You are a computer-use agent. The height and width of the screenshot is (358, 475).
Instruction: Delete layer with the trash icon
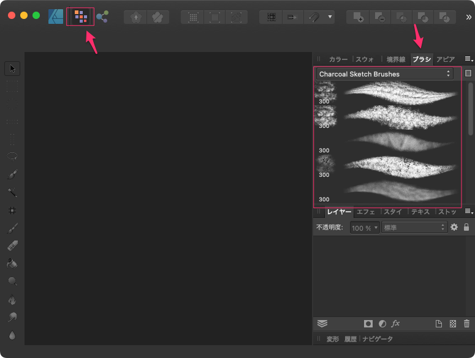pyautogui.click(x=467, y=323)
